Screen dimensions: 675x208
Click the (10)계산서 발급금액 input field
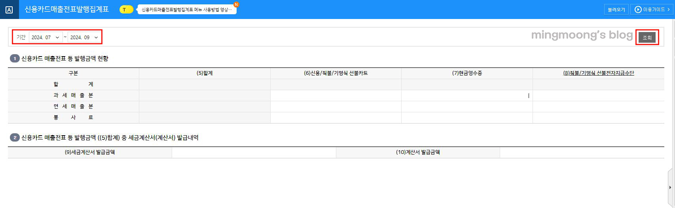pos(582,152)
